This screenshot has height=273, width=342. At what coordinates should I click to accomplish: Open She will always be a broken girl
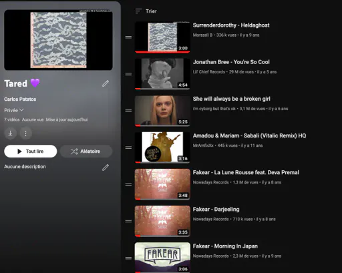pyautogui.click(x=231, y=99)
